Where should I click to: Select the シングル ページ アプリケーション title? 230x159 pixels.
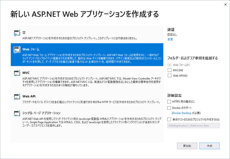[x=41, y=113]
